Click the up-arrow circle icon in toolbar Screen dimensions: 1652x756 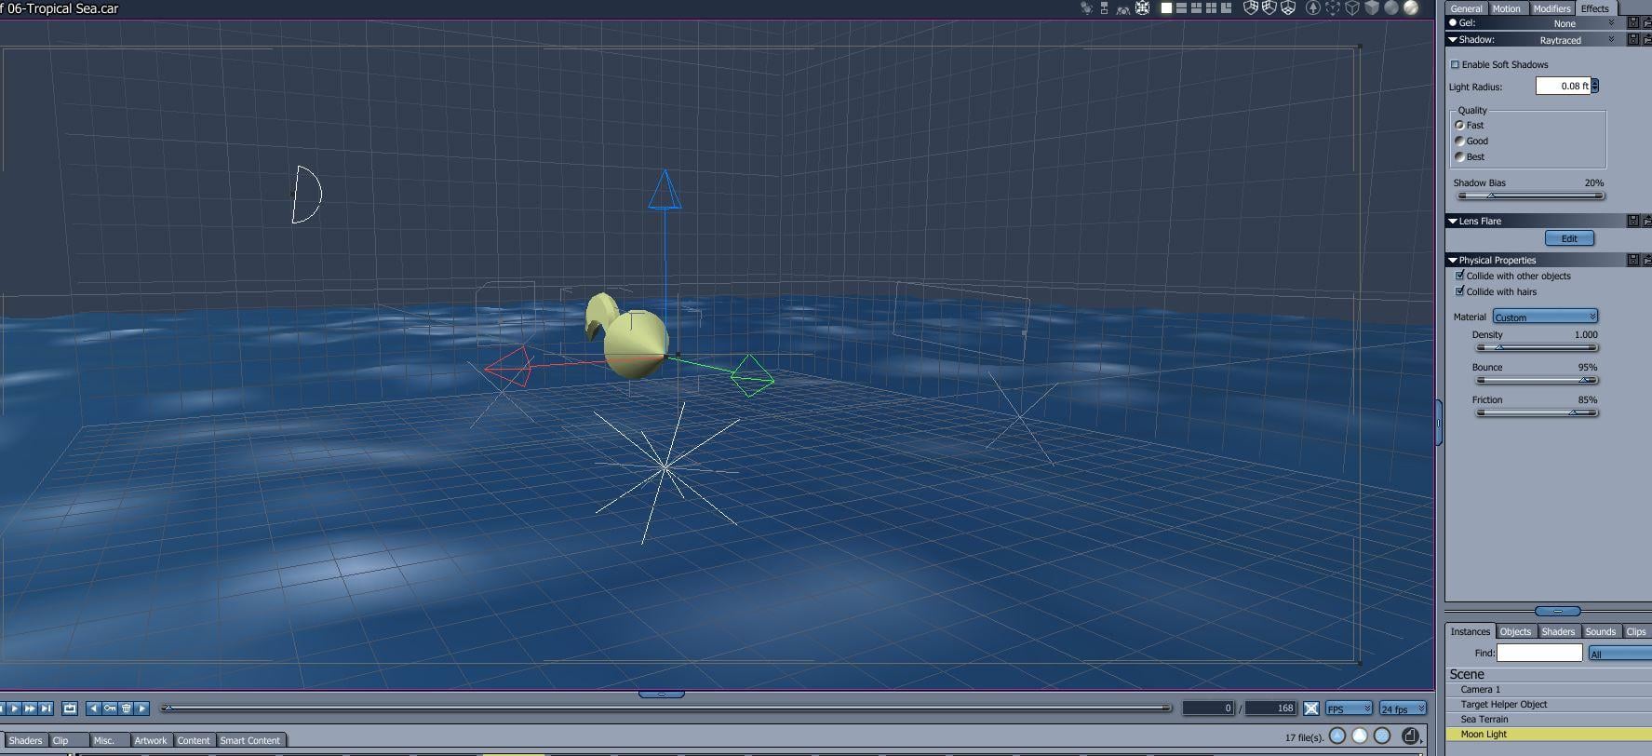tap(1313, 8)
